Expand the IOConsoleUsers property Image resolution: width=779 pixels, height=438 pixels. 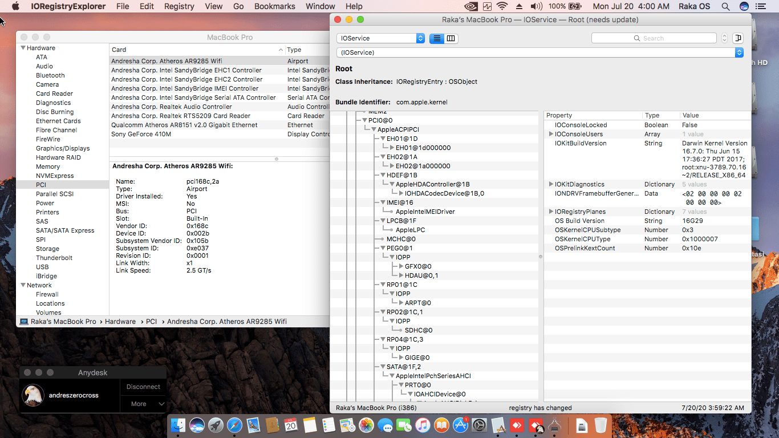(551, 134)
